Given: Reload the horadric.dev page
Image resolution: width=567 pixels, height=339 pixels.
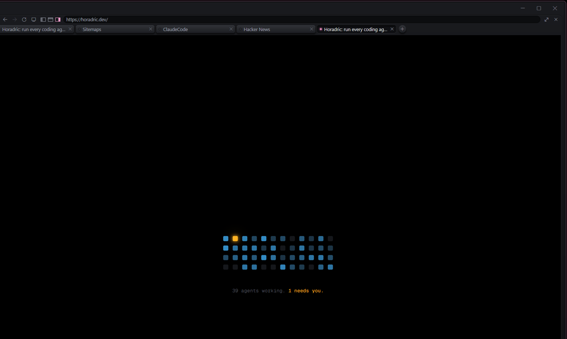Looking at the screenshot, I should (24, 20).
